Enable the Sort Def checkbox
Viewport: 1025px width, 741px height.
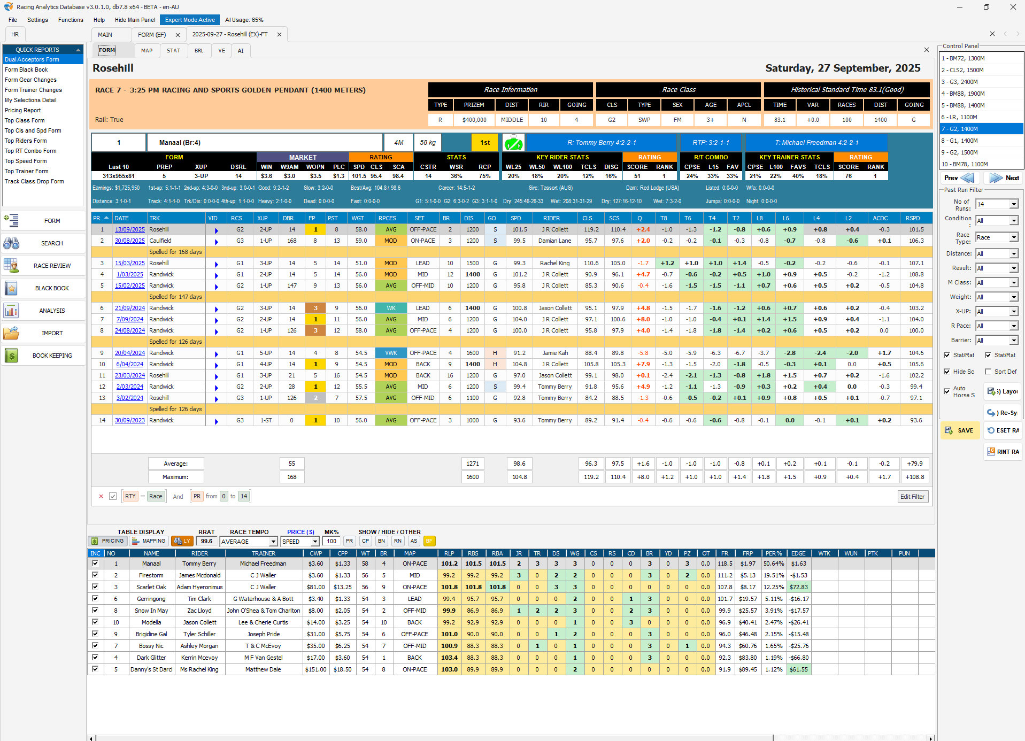coord(988,372)
